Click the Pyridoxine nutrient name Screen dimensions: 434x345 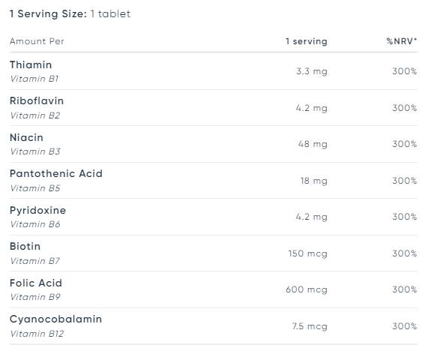(38, 211)
